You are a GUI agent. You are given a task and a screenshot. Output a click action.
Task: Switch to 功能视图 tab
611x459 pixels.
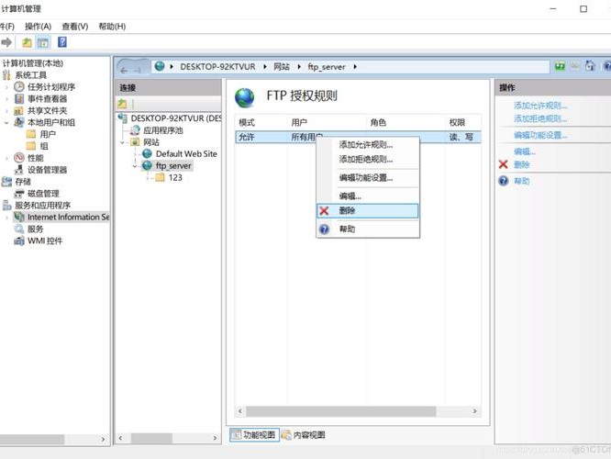click(254, 434)
